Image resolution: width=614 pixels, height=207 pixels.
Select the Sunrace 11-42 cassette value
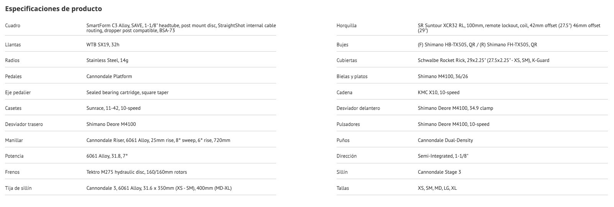(113, 108)
